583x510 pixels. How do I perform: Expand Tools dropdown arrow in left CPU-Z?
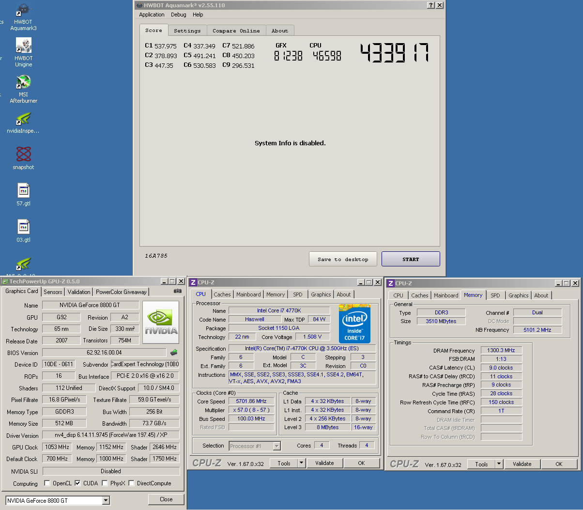coord(301,463)
